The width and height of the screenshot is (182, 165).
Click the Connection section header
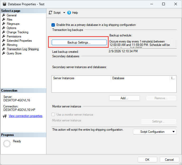click(x=23, y=91)
